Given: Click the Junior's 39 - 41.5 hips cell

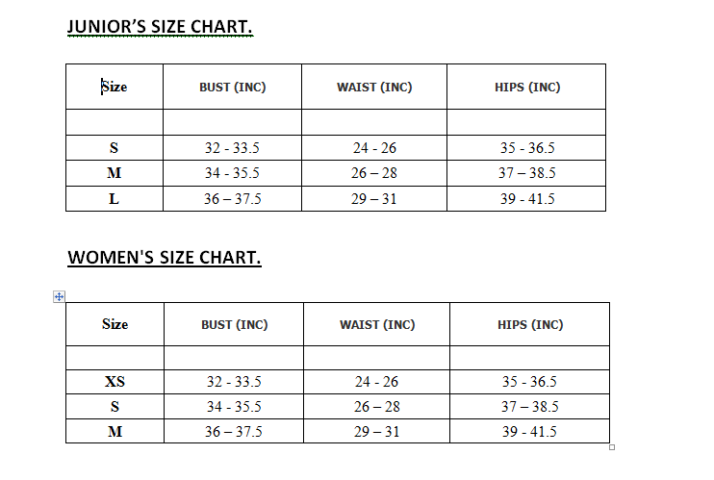Looking at the screenshot, I should click(x=527, y=198).
